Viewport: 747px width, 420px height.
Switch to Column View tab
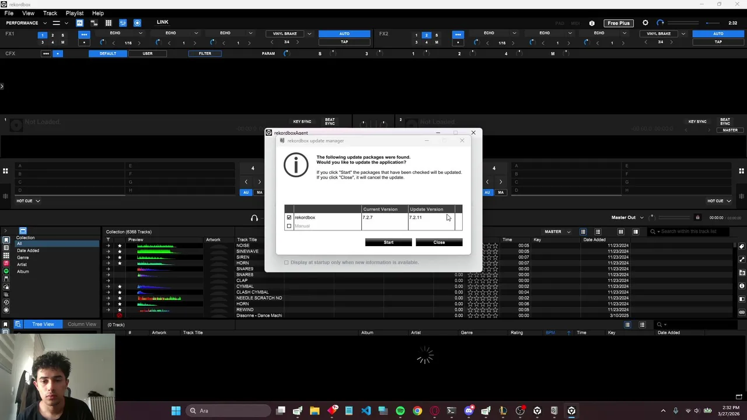click(x=82, y=324)
